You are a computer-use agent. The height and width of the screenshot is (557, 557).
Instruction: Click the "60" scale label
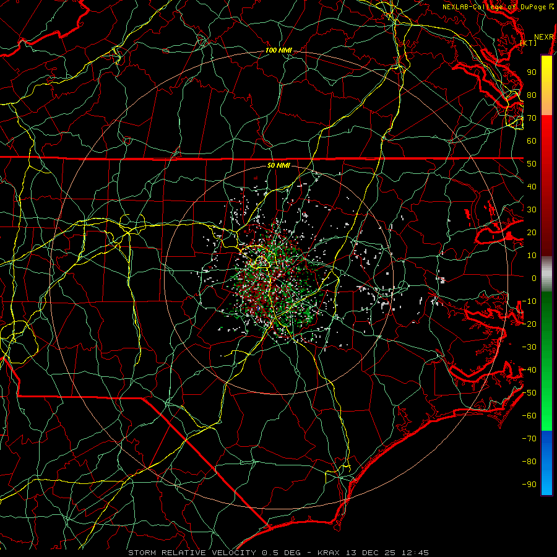(x=532, y=141)
